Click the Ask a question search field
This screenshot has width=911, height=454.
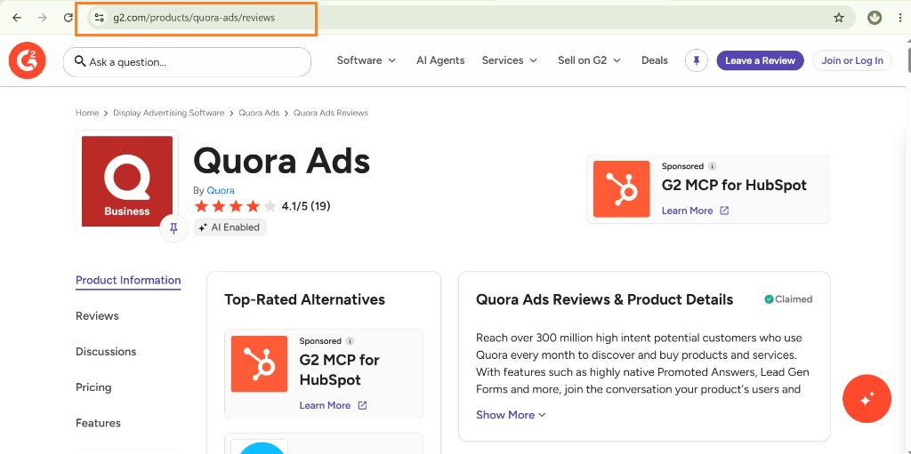(x=187, y=61)
